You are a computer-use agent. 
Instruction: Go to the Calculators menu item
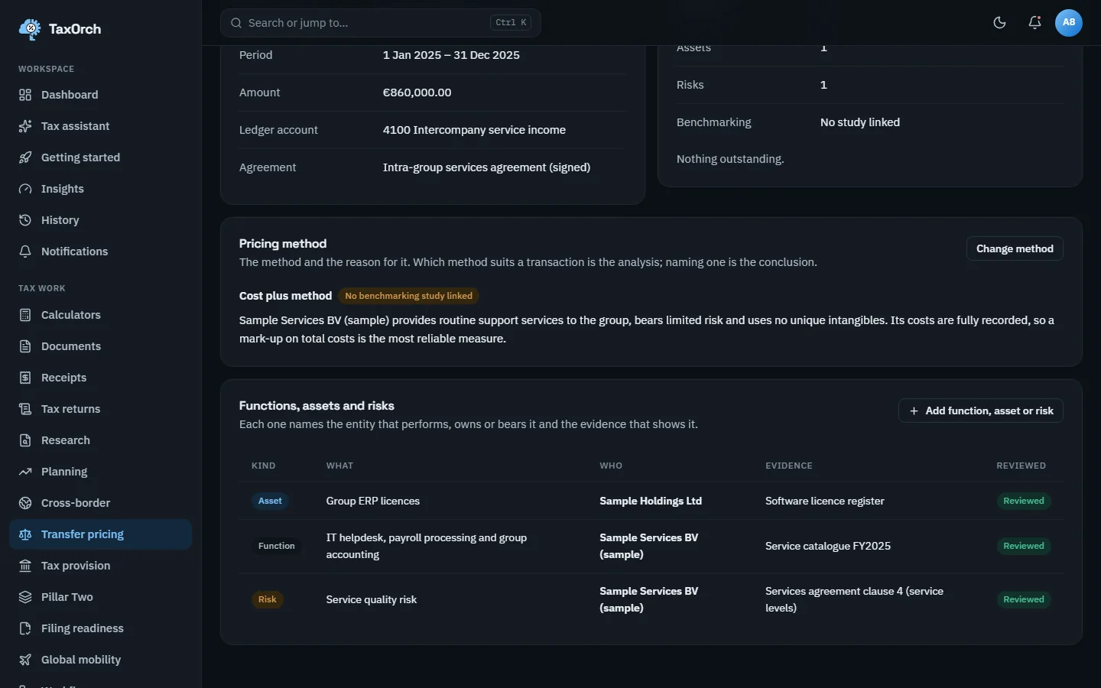coord(100,315)
